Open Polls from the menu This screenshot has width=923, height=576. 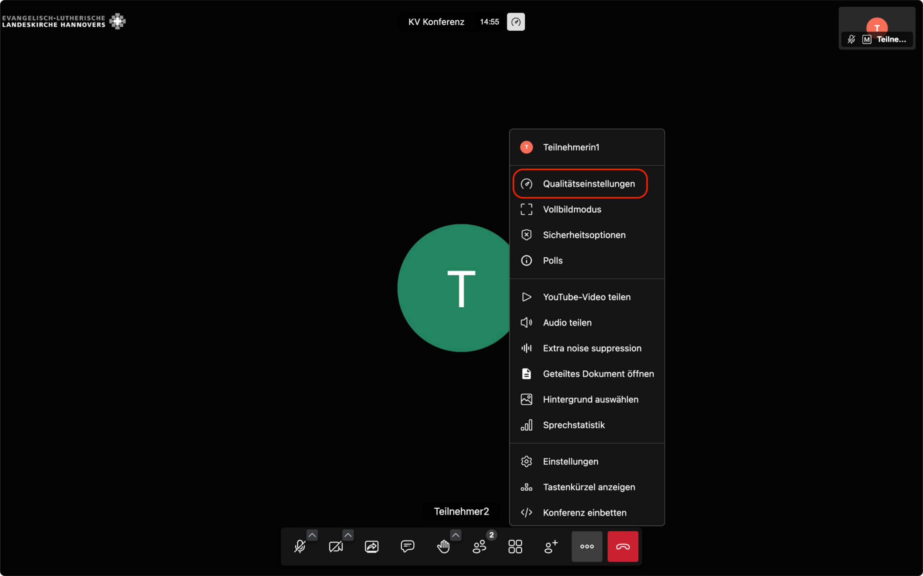587,260
